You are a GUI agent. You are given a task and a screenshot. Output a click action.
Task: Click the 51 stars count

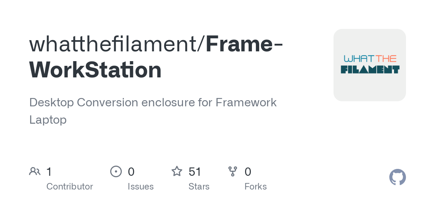pos(195,171)
